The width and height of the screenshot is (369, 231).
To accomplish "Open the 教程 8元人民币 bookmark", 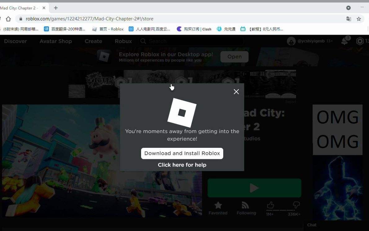I will [262, 29].
